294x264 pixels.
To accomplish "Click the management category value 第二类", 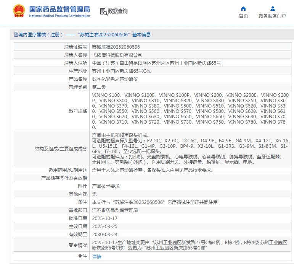I will tap(99, 87).
